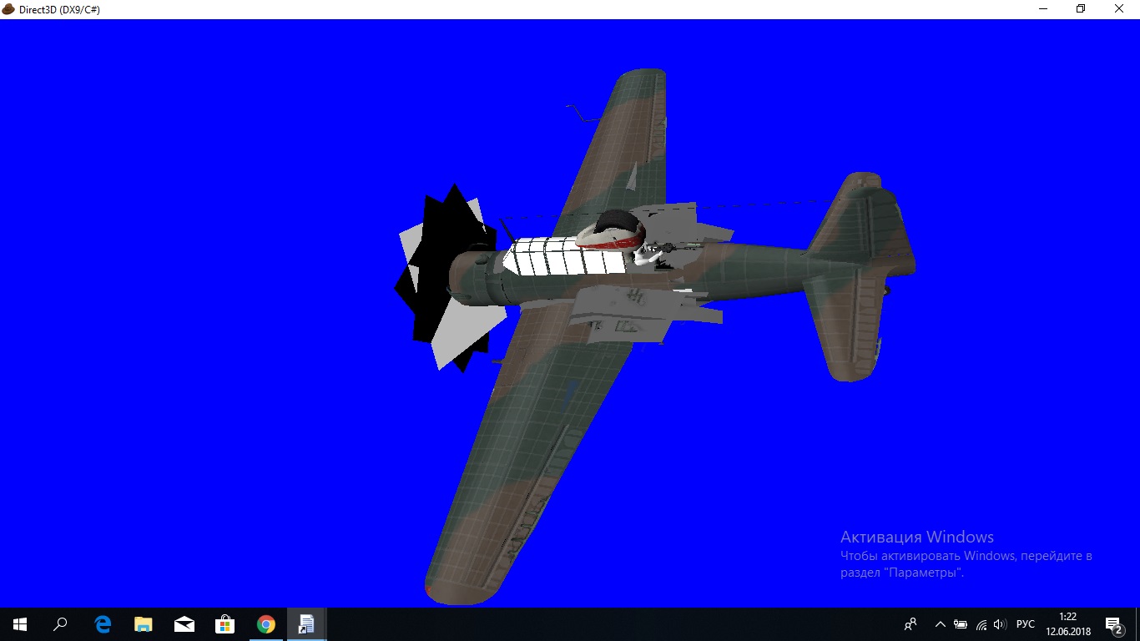Restore down the Direct3D window
Image resolution: width=1140 pixels, height=641 pixels.
(1081, 9)
